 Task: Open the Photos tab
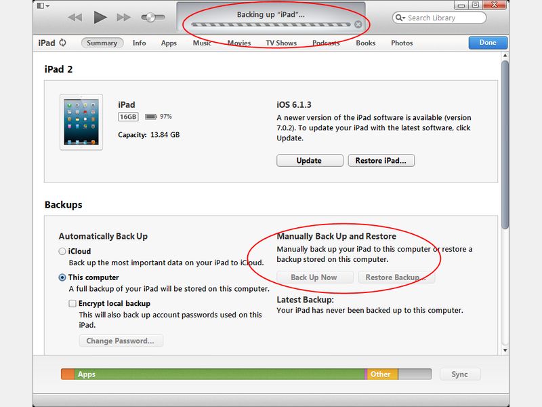click(x=402, y=43)
